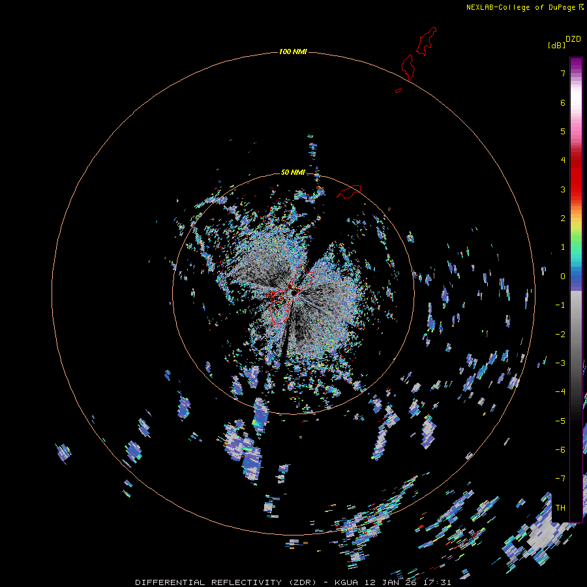Screen dimensions: 587x587
Task: Click the vertical ZDR color scale bar
Action: tap(576, 290)
